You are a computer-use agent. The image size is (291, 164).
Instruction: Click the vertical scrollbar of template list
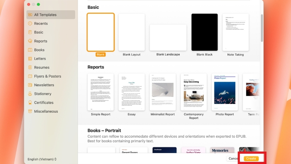coord(262,28)
